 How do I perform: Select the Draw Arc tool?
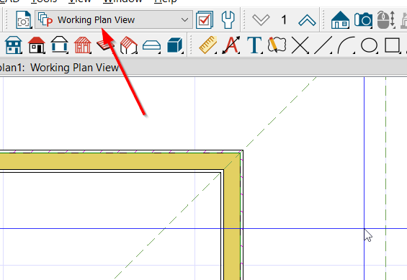(346, 45)
